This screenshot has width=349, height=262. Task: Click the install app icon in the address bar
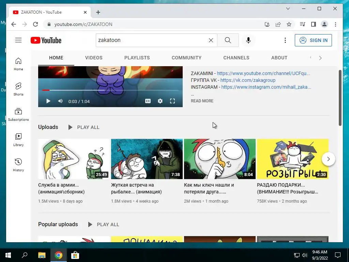tap(267, 24)
